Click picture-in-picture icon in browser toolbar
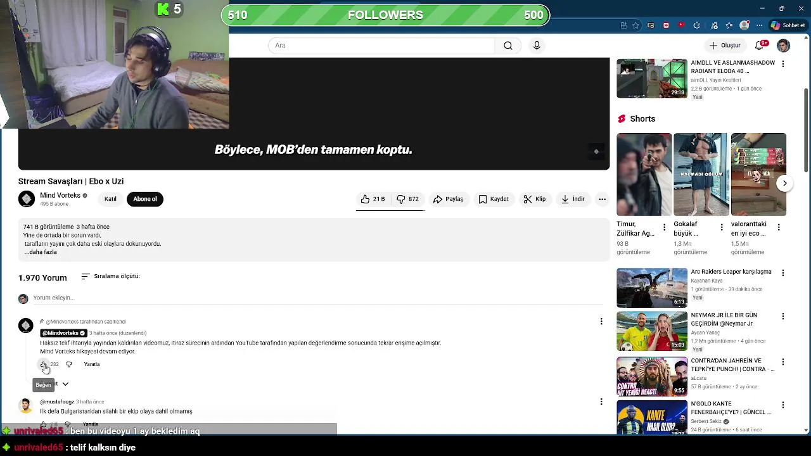The height and width of the screenshot is (456, 811). coord(651,25)
